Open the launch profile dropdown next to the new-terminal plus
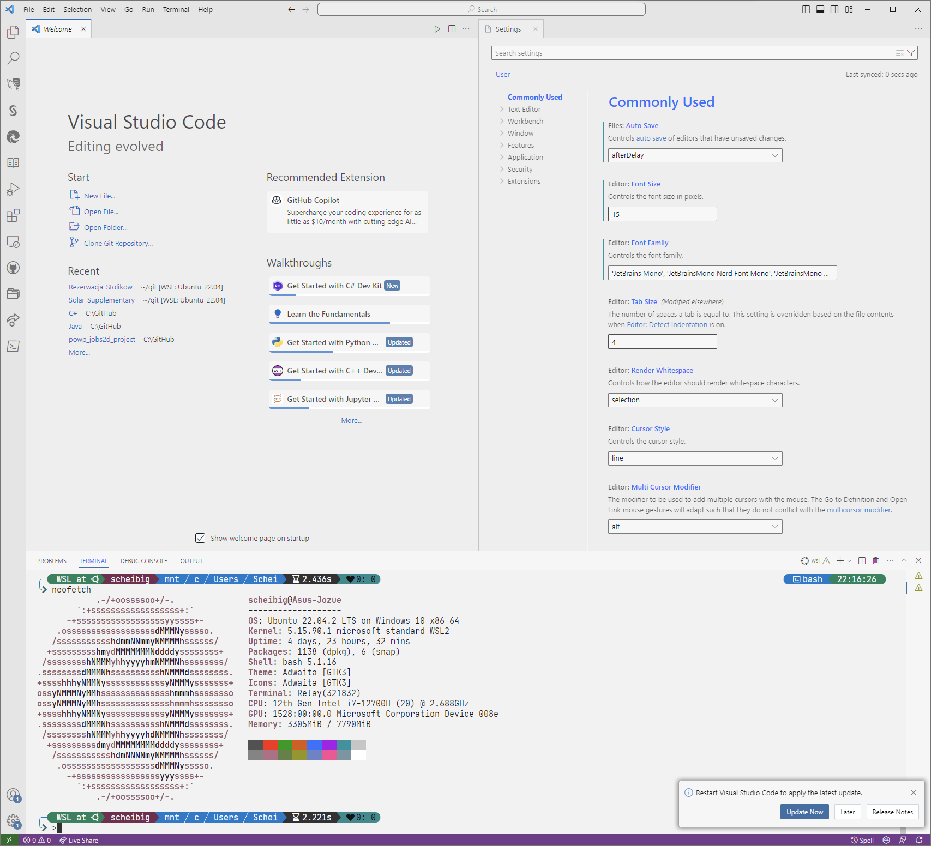Image resolution: width=931 pixels, height=846 pixels. tap(849, 560)
